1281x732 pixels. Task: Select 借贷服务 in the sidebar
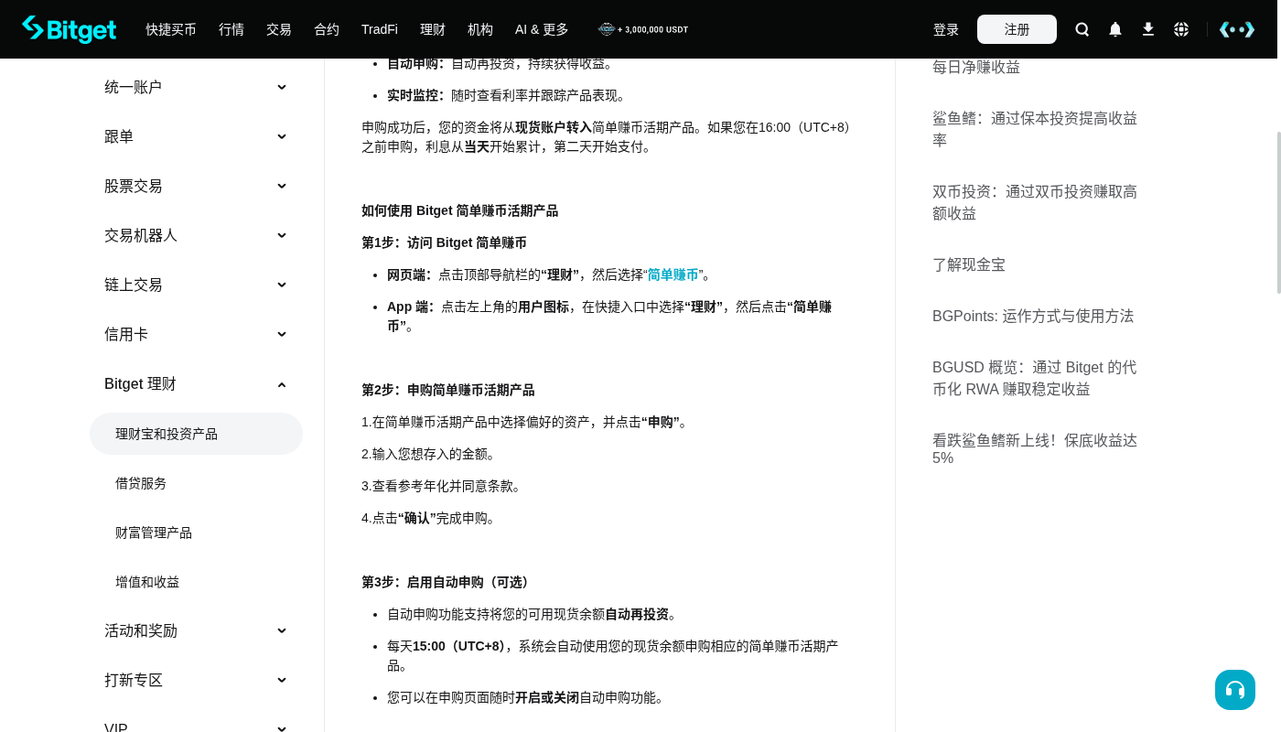(x=141, y=483)
